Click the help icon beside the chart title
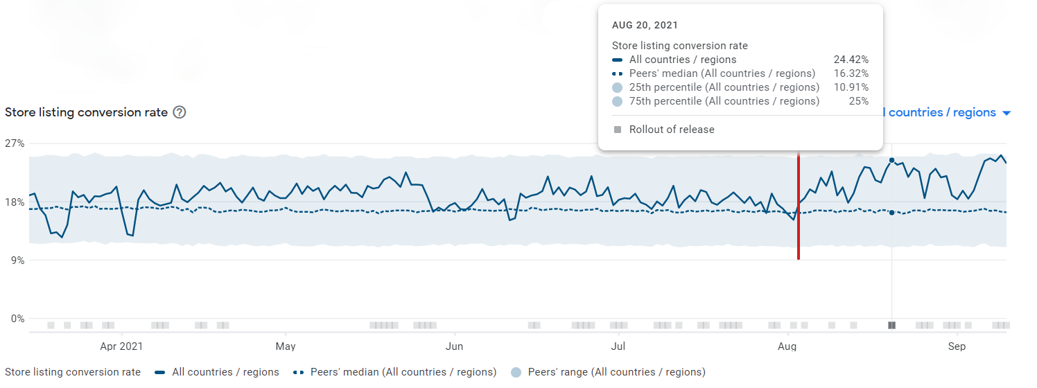The width and height of the screenshot is (1037, 388). (x=180, y=112)
